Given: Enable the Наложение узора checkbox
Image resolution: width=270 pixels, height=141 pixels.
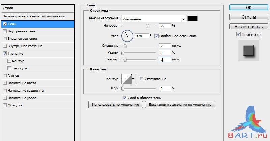Looking at the screenshot, I should click(x=5, y=98).
